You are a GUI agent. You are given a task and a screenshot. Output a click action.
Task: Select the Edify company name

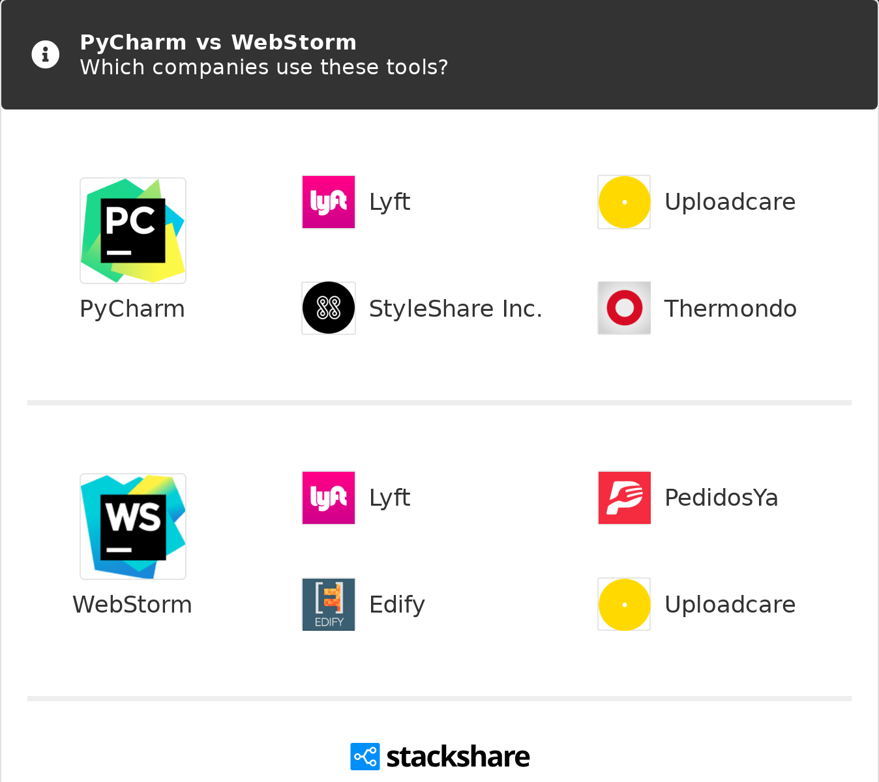397,605
